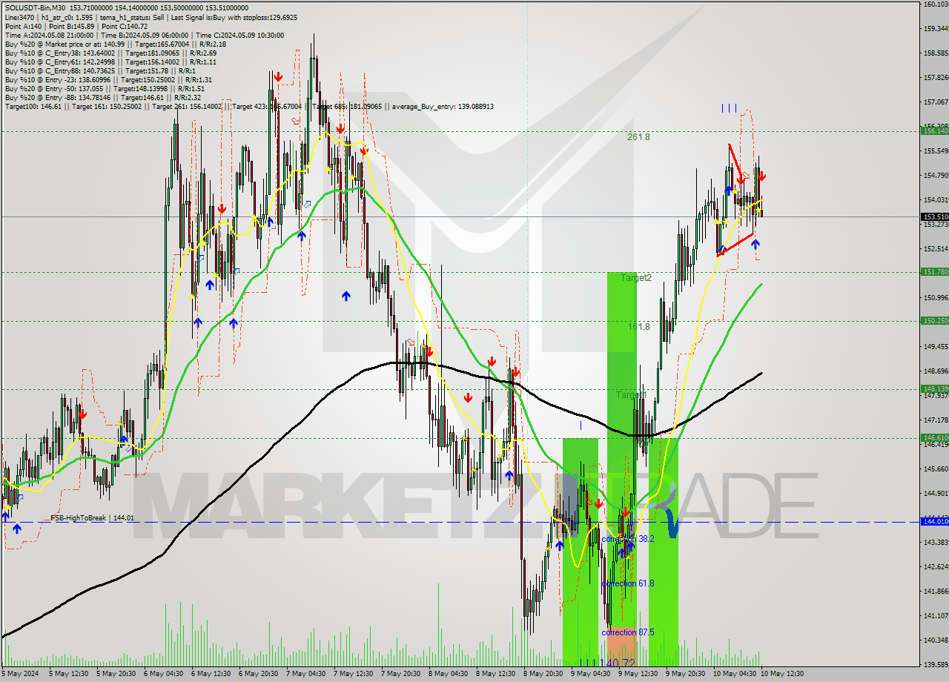
Task: Click the 'Point A:140' info line
Action: [x=76, y=26]
